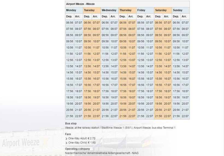Choose the Friday column header

click(141, 10)
